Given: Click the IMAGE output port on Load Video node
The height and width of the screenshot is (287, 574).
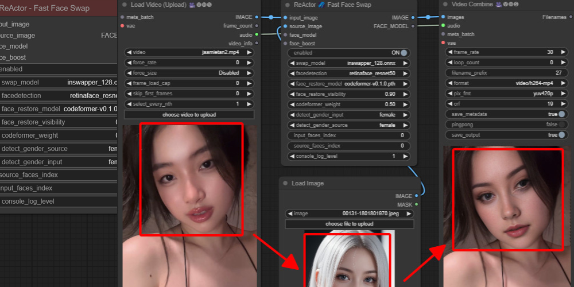Looking at the screenshot, I should click(x=257, y=17).
